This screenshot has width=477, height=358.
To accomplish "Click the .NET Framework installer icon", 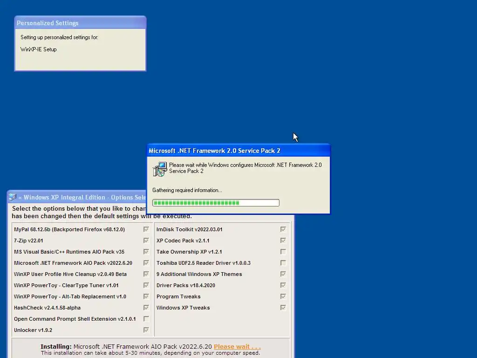I will pyautogui.click(x=160, y=169).
